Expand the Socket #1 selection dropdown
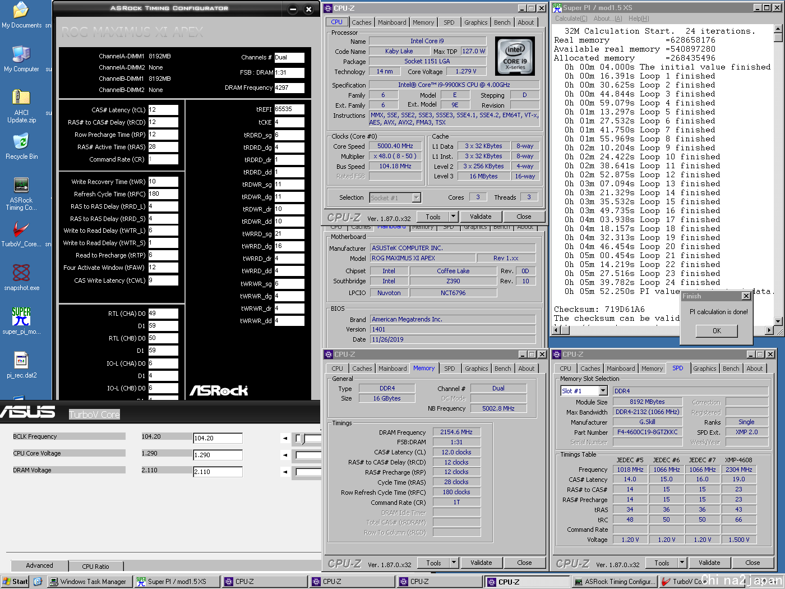This screenshot has width=785, height=589. pyautogui.click(x=417, y=197)
